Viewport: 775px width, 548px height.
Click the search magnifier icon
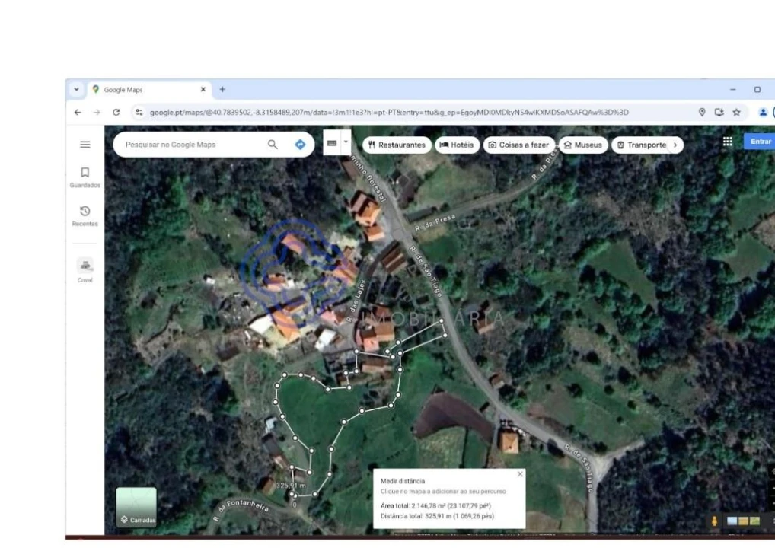click(x=273, y=145)
